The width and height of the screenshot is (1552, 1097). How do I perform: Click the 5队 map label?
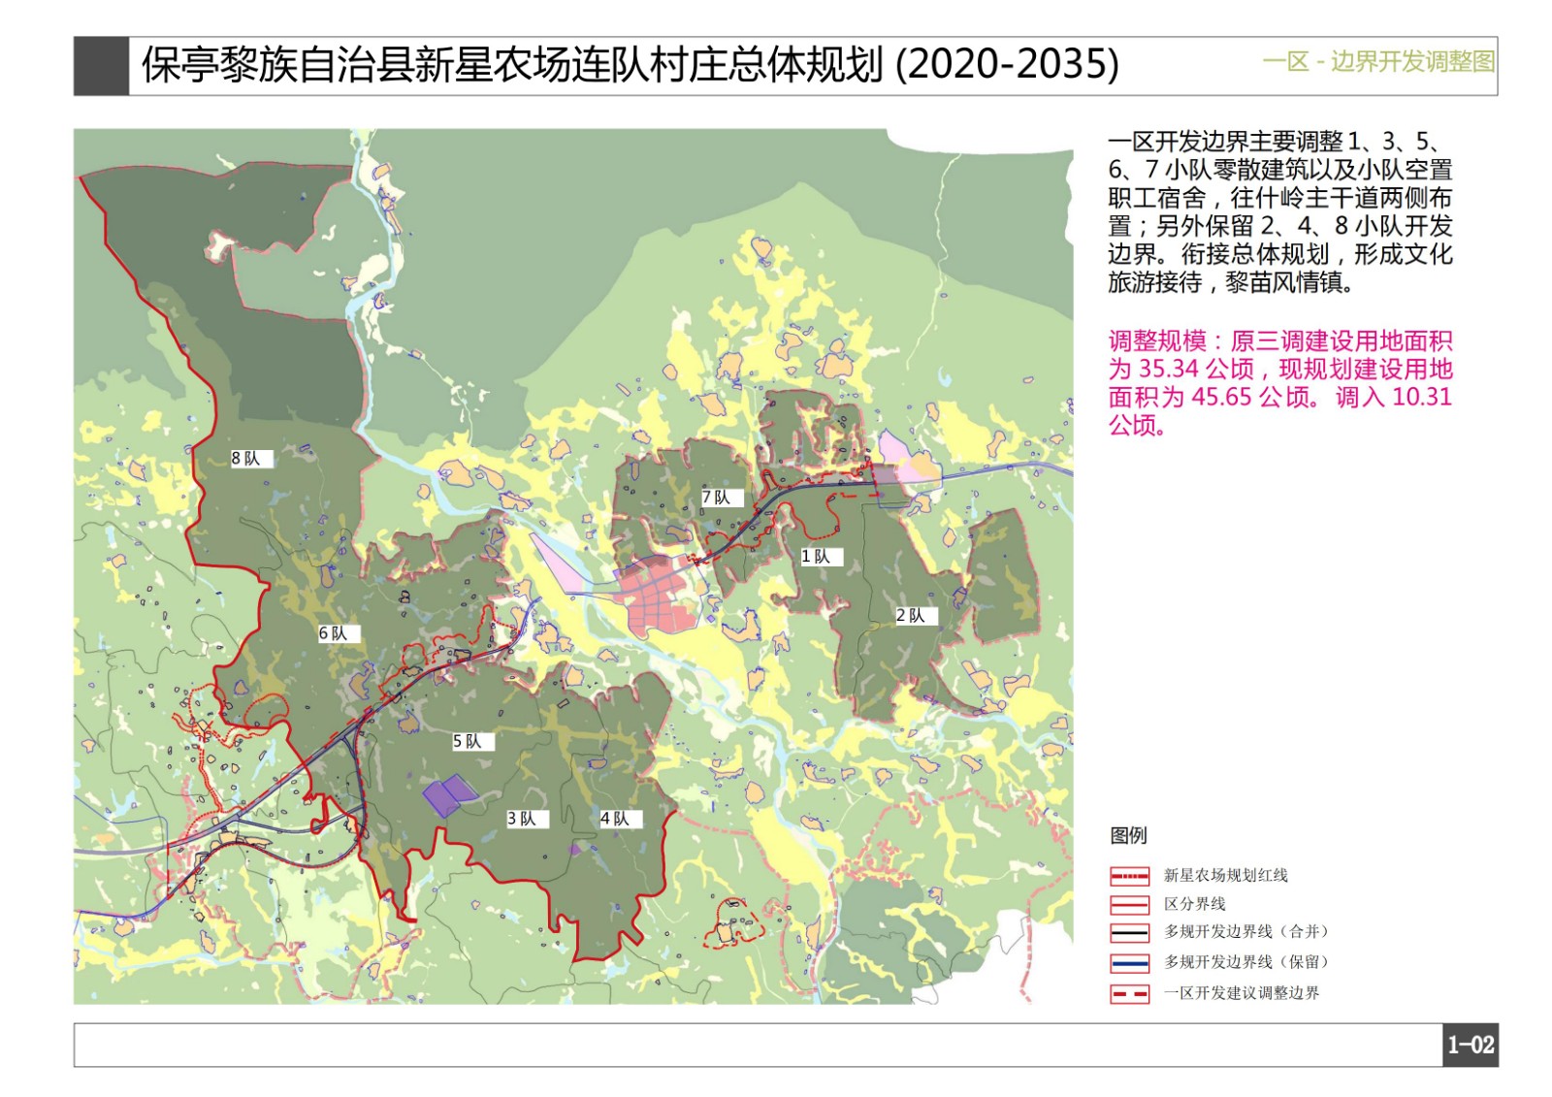click(473, 741)
